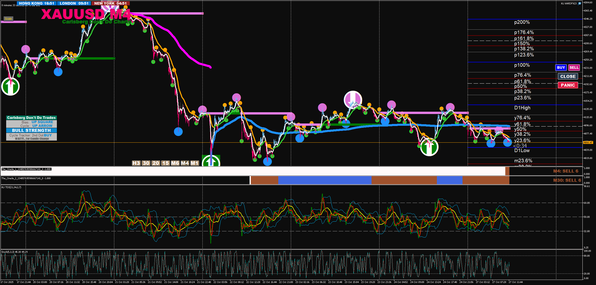Click the green up-arrow signal at far left
596x285 pixels.
point(11,86)
